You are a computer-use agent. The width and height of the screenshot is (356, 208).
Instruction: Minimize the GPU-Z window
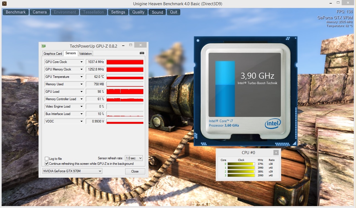coord(123,45)
